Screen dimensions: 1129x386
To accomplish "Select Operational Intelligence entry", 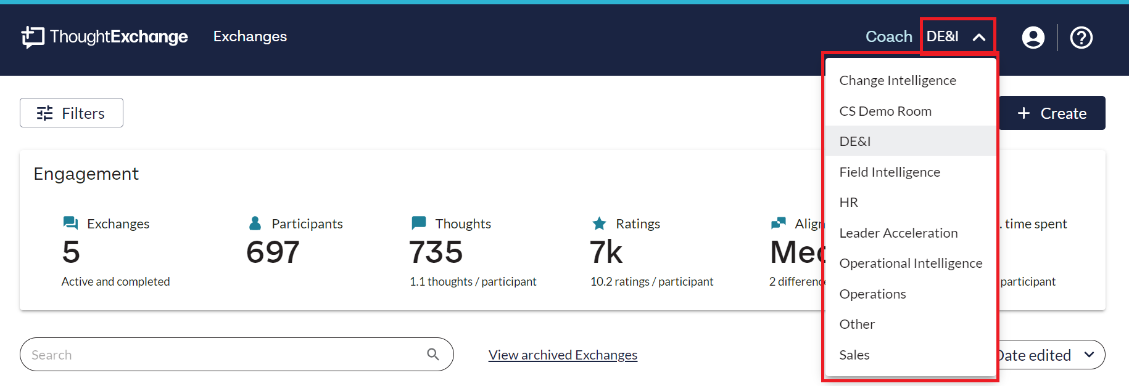I will pos(911,263).
